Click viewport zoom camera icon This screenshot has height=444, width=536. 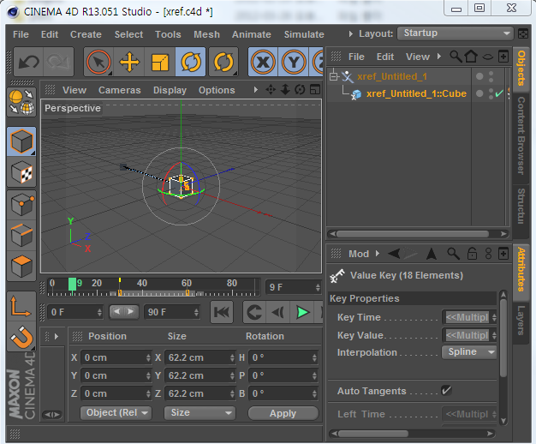pyautogui.click(x=285, y=90)
